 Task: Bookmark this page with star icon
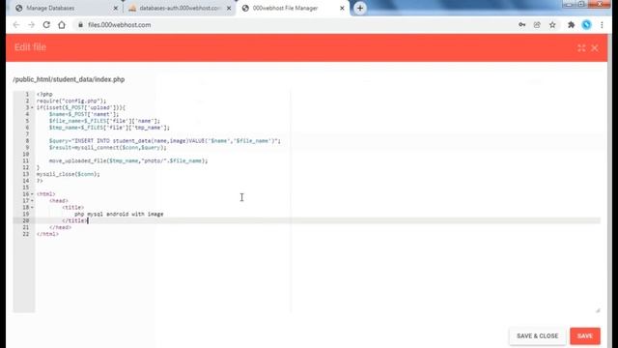[x=552, y=25]
